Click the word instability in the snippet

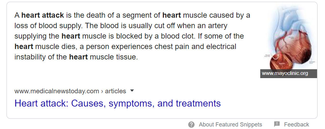(30, 58)
